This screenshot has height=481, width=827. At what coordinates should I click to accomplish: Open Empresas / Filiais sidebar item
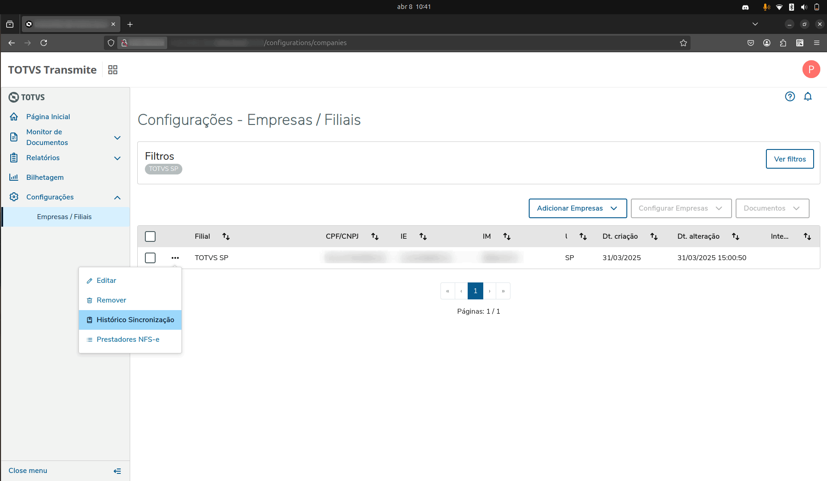[x=66, y=217]
